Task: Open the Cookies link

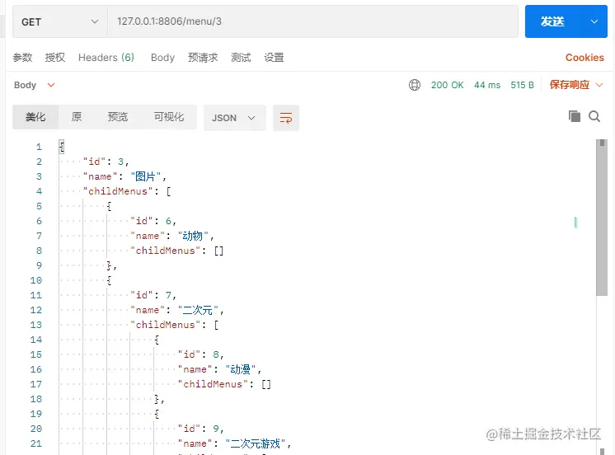Action: (x=584, y=58)
